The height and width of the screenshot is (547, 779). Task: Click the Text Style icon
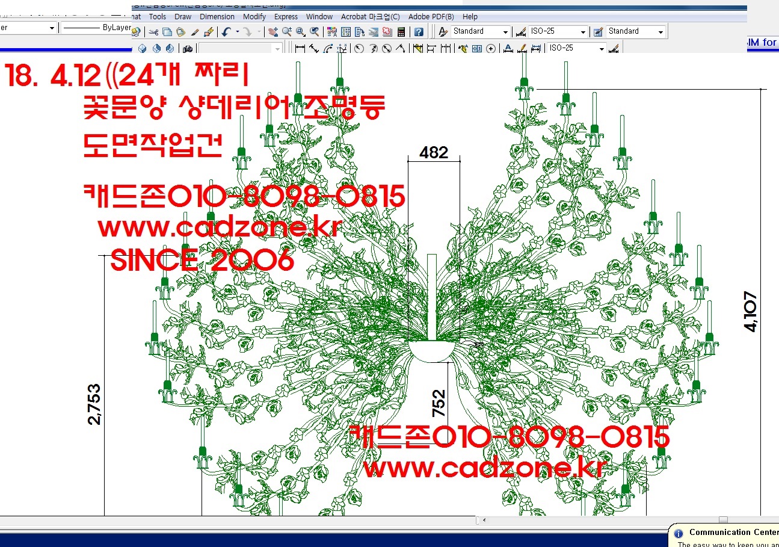coord(443,32)
